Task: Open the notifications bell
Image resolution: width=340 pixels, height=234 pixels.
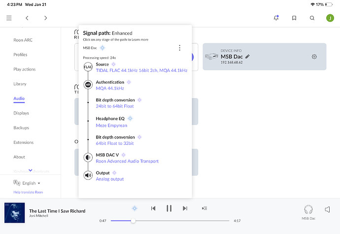Action: click(276, 18)
